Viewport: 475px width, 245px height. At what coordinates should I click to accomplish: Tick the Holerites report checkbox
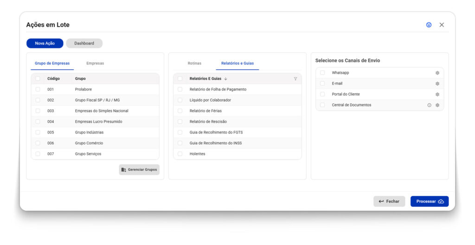point(180,154)
